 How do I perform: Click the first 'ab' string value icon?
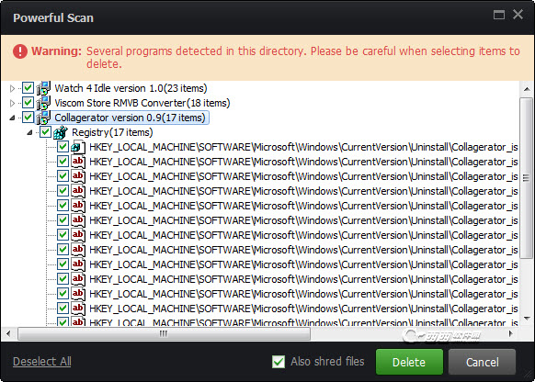point(78,162)
